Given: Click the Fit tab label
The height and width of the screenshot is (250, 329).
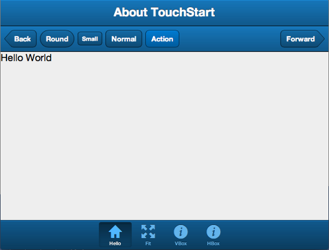Looking at the screenshot, I should click(x=148, y=243).
